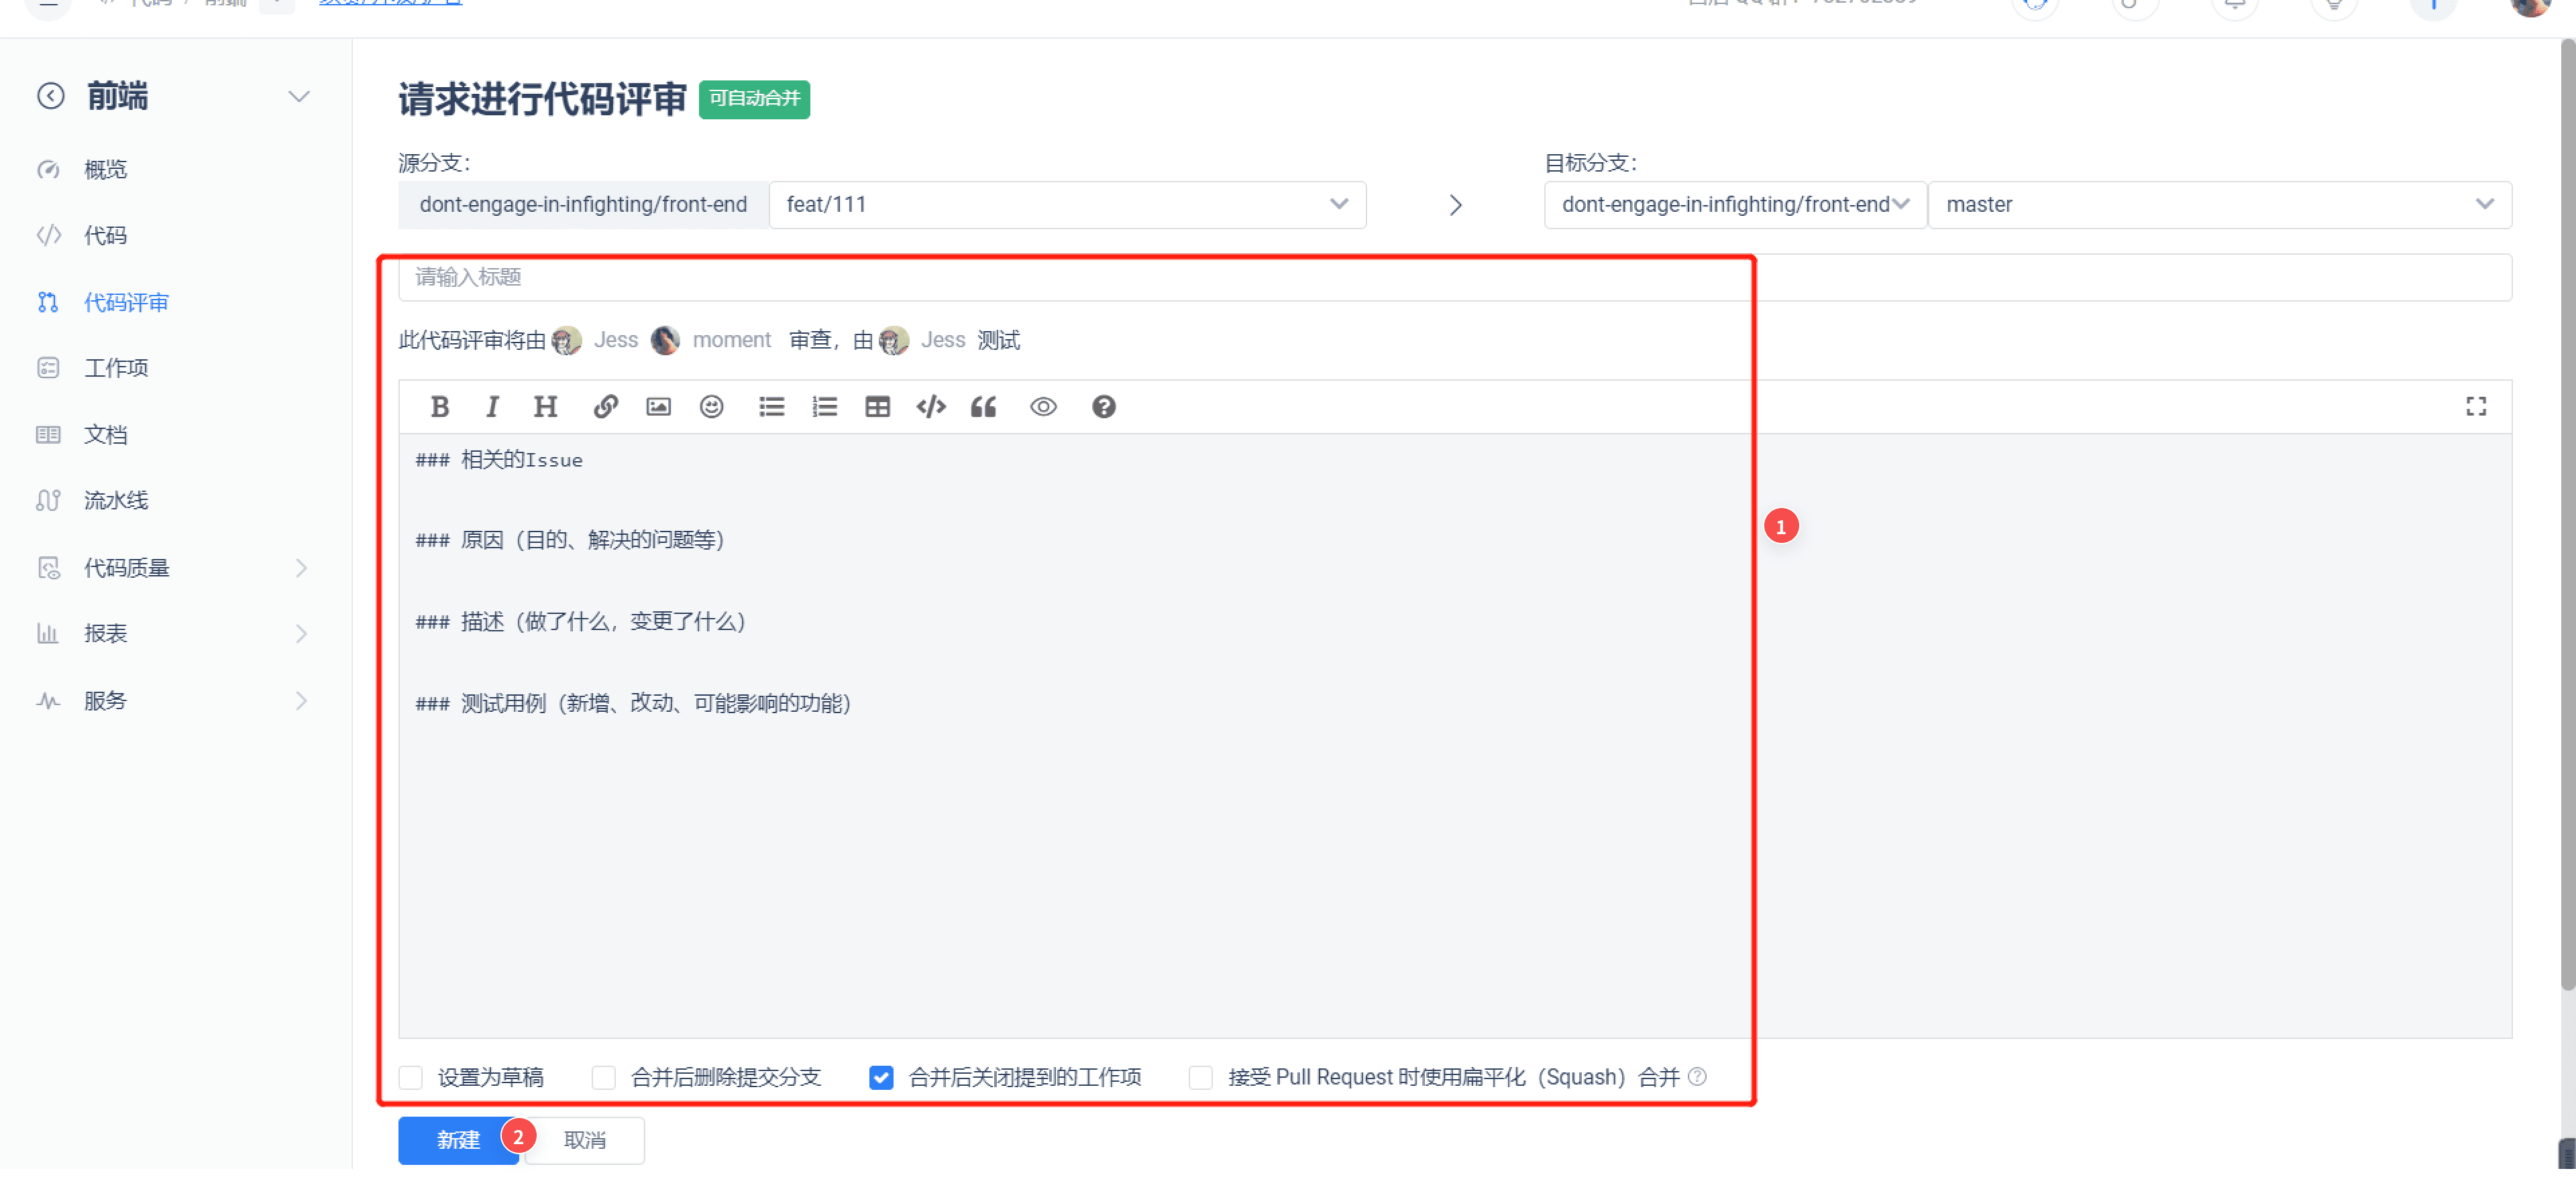Click the Heading formatting icon
The image size is (2576, 1181).
click(x=547, y=406)
